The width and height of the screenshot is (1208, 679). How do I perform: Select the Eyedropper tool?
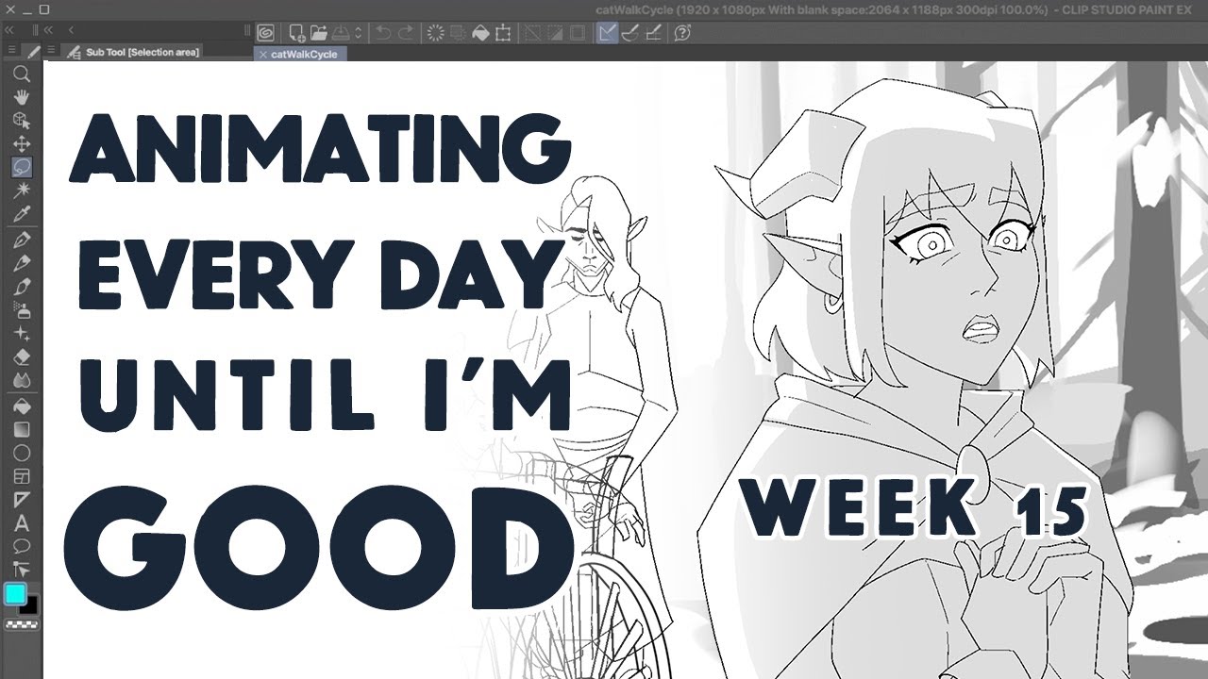(x=21, y=214)
